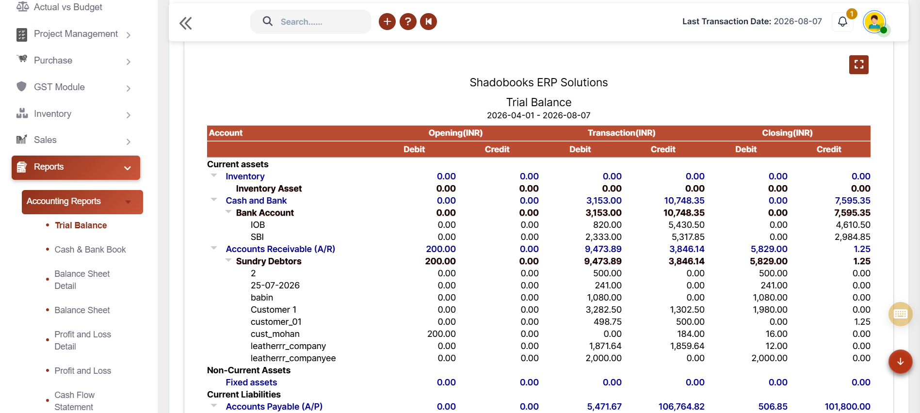Collapse the Sundry Debtors row triangle
920x413 pixels.
tap(228, 260)
